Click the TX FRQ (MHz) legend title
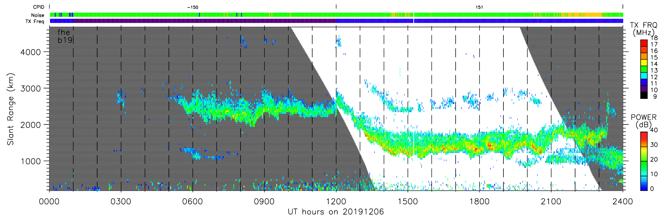This screenshot has height=222, width=667. pos(644,29)
